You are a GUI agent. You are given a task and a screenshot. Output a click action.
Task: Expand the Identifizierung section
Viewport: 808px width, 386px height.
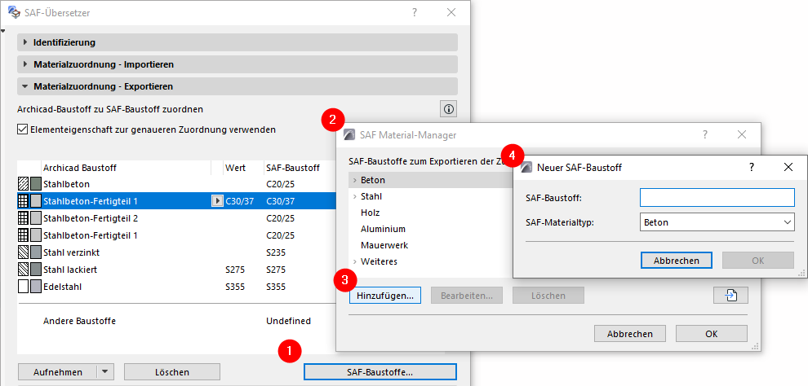click(x=25, y=42)
